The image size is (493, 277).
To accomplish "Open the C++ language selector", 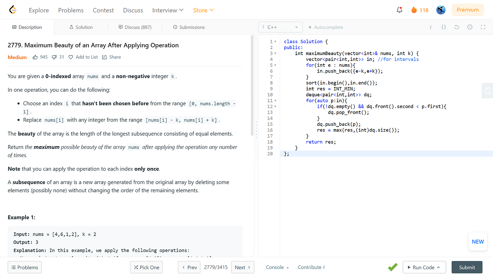I will [x=280, y=27].
